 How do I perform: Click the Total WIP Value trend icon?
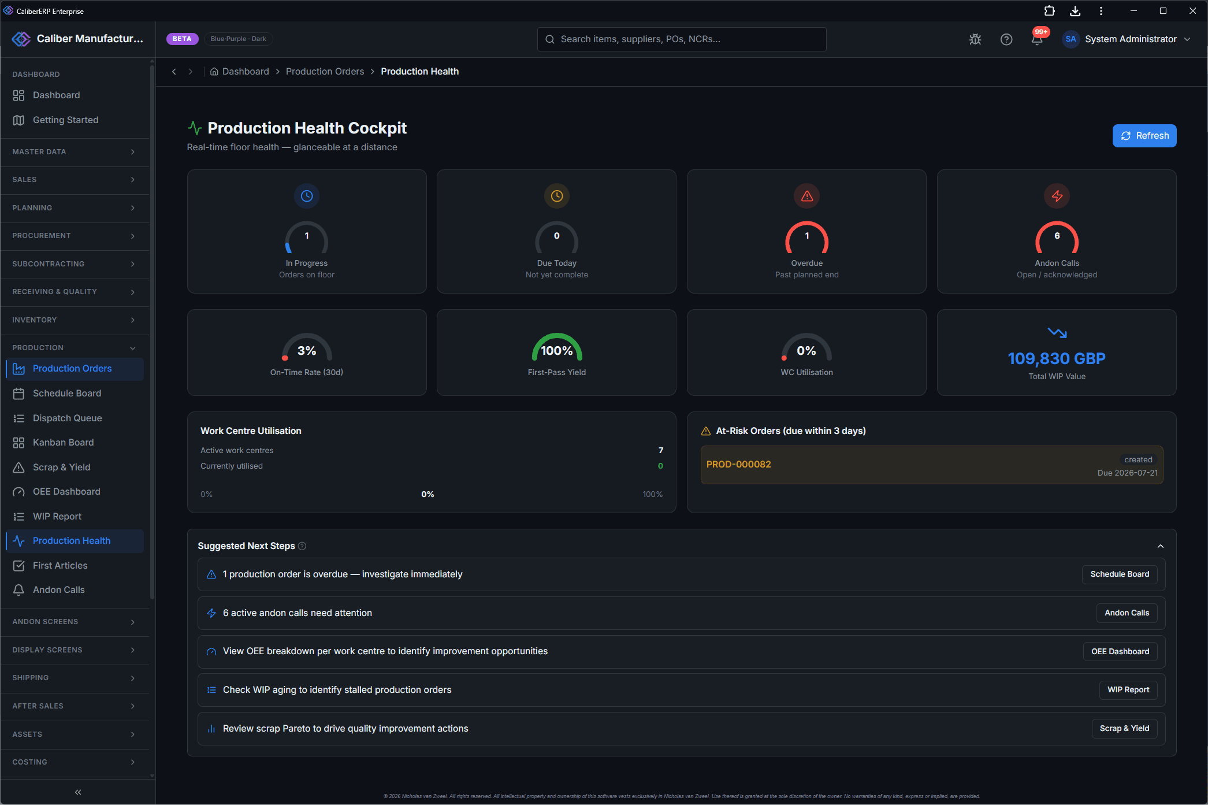tap(1057, 333)
